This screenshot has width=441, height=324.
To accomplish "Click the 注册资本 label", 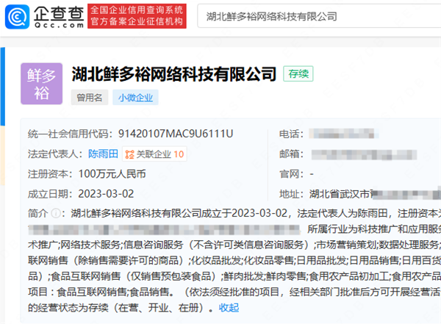I will pos(51,174).
